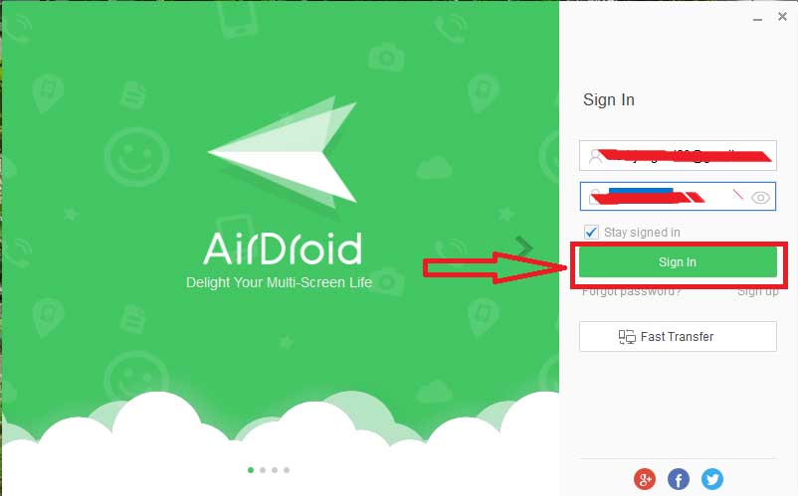Image resolution: width=798 pixels, height=496 pixels.
Task: Open the Forgot password link
Action: click(631, 292)
